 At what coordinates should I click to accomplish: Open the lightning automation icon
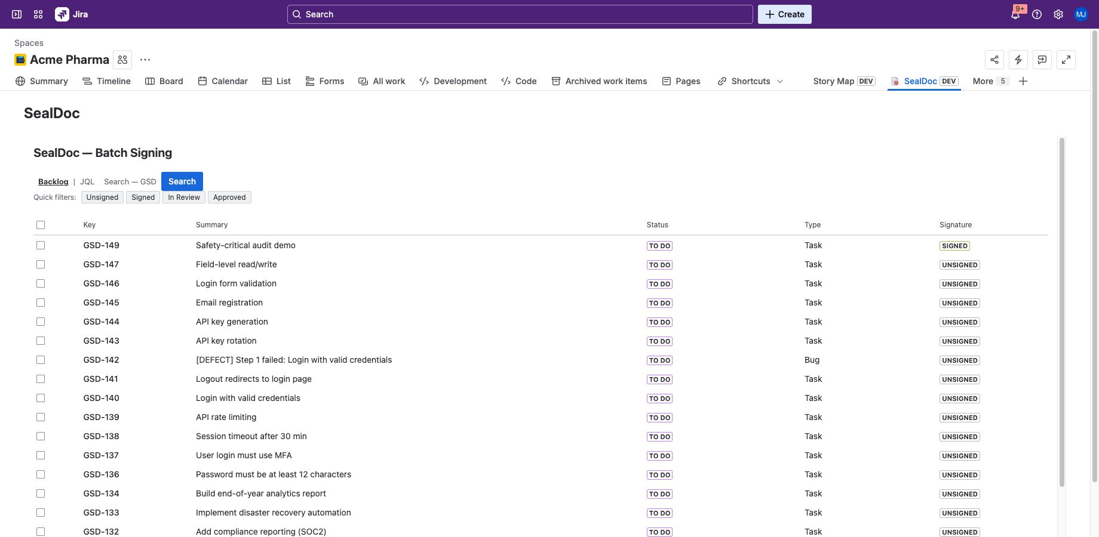1018,60
